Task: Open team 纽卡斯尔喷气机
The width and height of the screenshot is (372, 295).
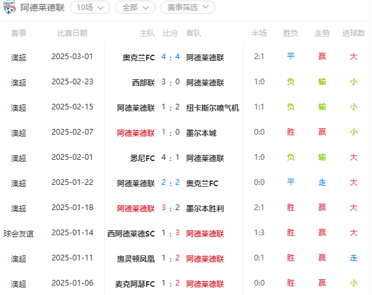Action: pos(212,108)
